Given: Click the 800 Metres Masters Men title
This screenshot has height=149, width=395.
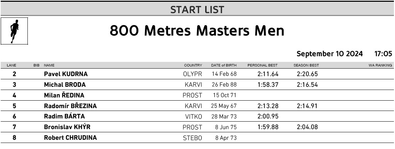Looking at the screenshot, I should (x=197, y=31).
